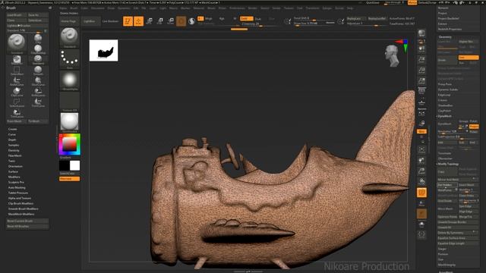Viewport: 486px width, 273px height.
Task: Click the Sculptris Pro icon in top shelf
Action: tap(192, 21)
